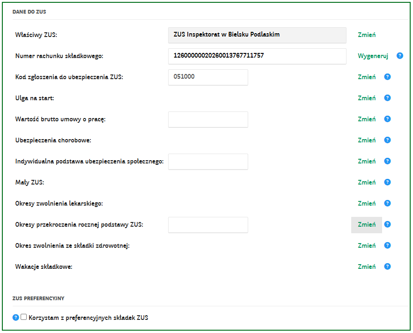413x333 pixels.
Task: Click Zmień for Kod zgłoszenia do ubezpieczenia
Action: point(367,77)
